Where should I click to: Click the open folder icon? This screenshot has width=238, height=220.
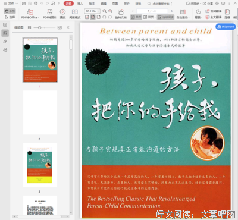[24, 4]
